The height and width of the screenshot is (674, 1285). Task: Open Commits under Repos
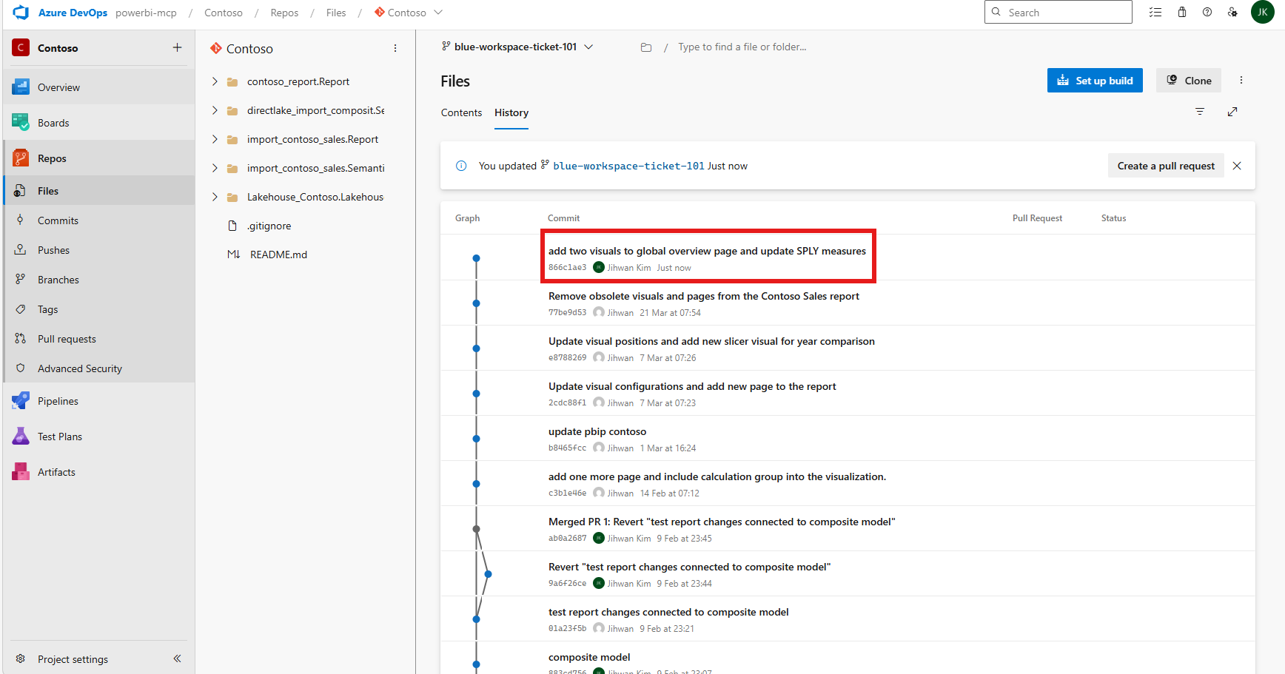[x=99, y=220]
